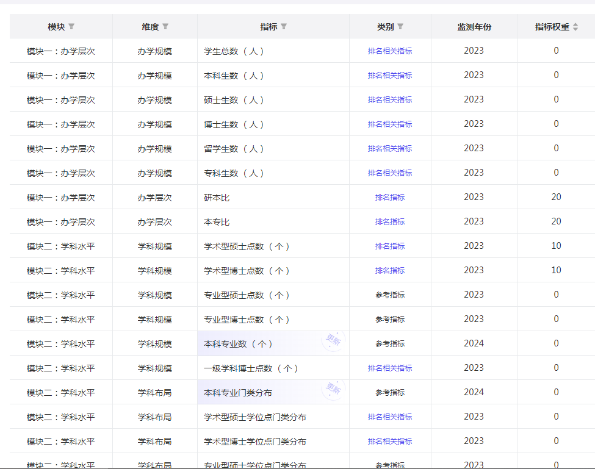595x469 pixels.
Task: Click 排名指标 link in the 本专比 row
Action: (390, 222)
